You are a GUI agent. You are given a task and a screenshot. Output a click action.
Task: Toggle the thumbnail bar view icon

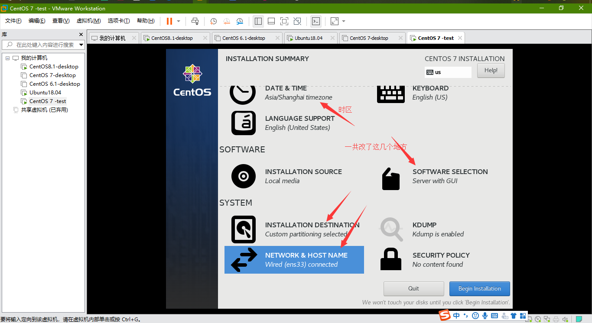point(271,21)
